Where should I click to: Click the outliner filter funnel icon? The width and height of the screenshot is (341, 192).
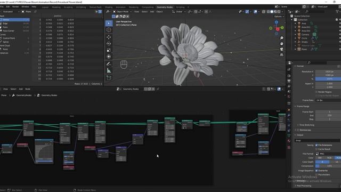[338, 12]
